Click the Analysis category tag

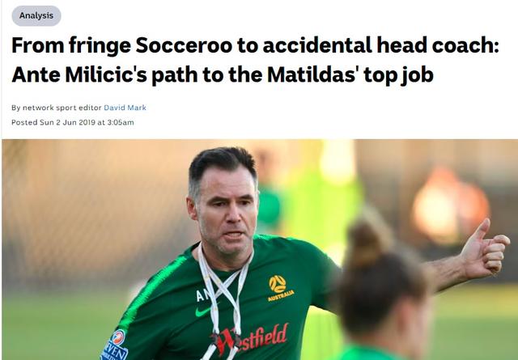point(36,15)
